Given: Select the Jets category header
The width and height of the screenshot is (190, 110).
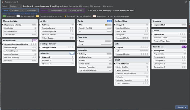Looking at the screenshot, I should tap(132, 44).
